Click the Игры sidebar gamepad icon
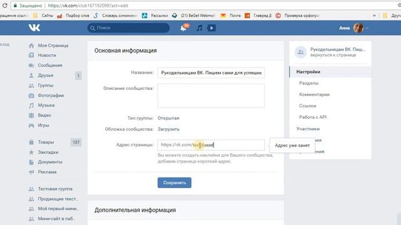 tap(31, 126)
